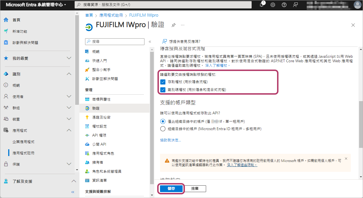Open the settings gear icon
This screenshot has width=363, height=198.
point(273,5)
